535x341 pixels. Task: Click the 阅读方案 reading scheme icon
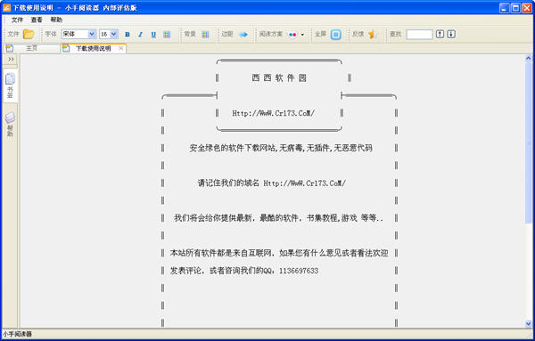pos(292,35)
